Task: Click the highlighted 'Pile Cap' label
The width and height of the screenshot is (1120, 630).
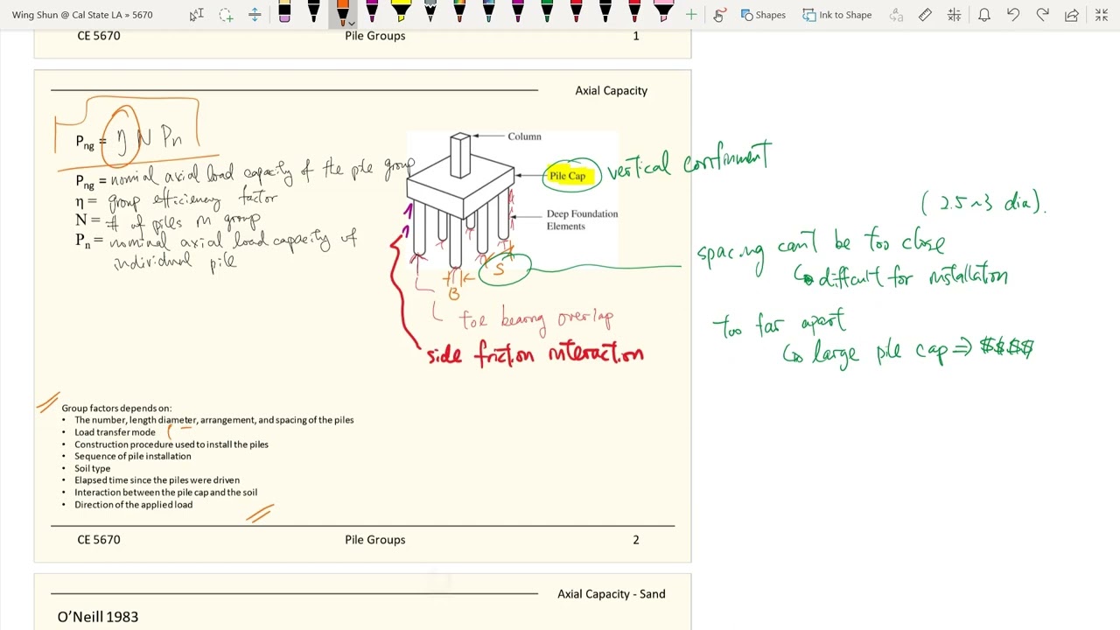Action: coord(568,176)
